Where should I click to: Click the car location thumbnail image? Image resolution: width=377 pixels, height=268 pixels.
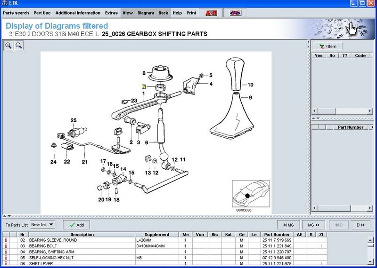[x=251, y=194]
